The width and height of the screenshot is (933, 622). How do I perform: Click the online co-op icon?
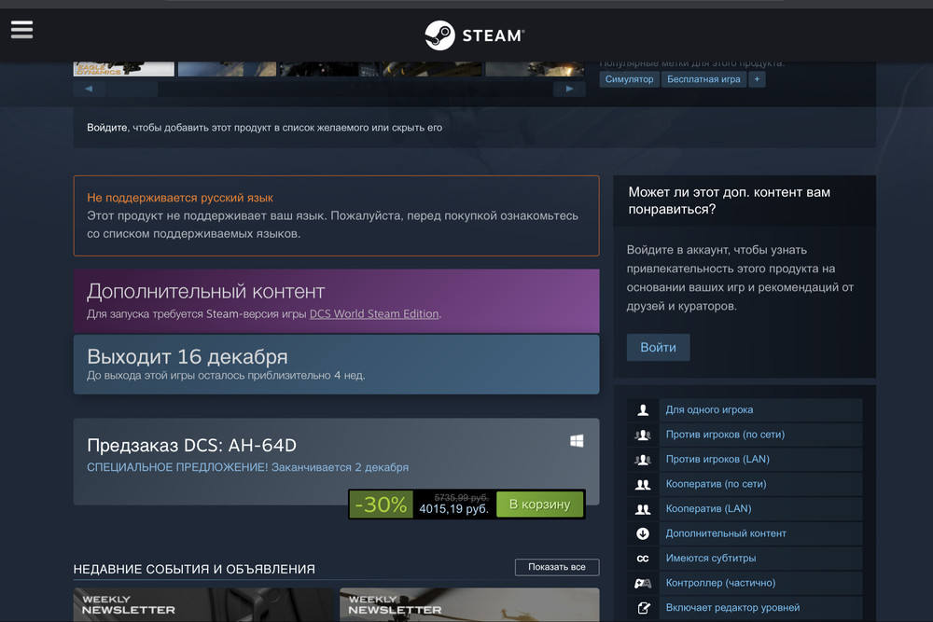[643, 484]
